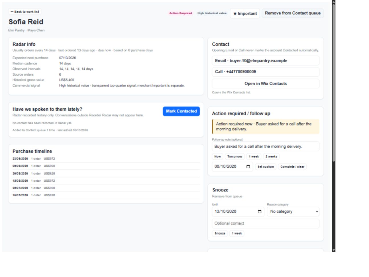Open calendar picker icon in follow-up date field

[x=248, y=167]
